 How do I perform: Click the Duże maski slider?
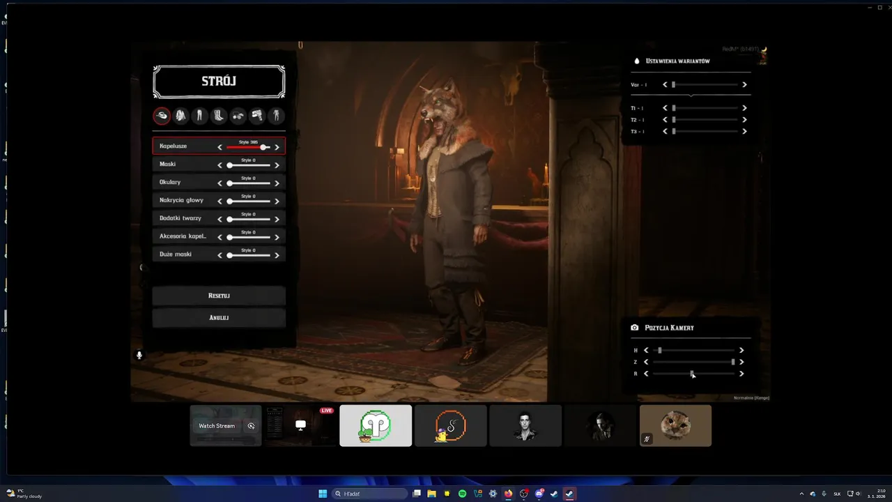click(x=249, y=255)
